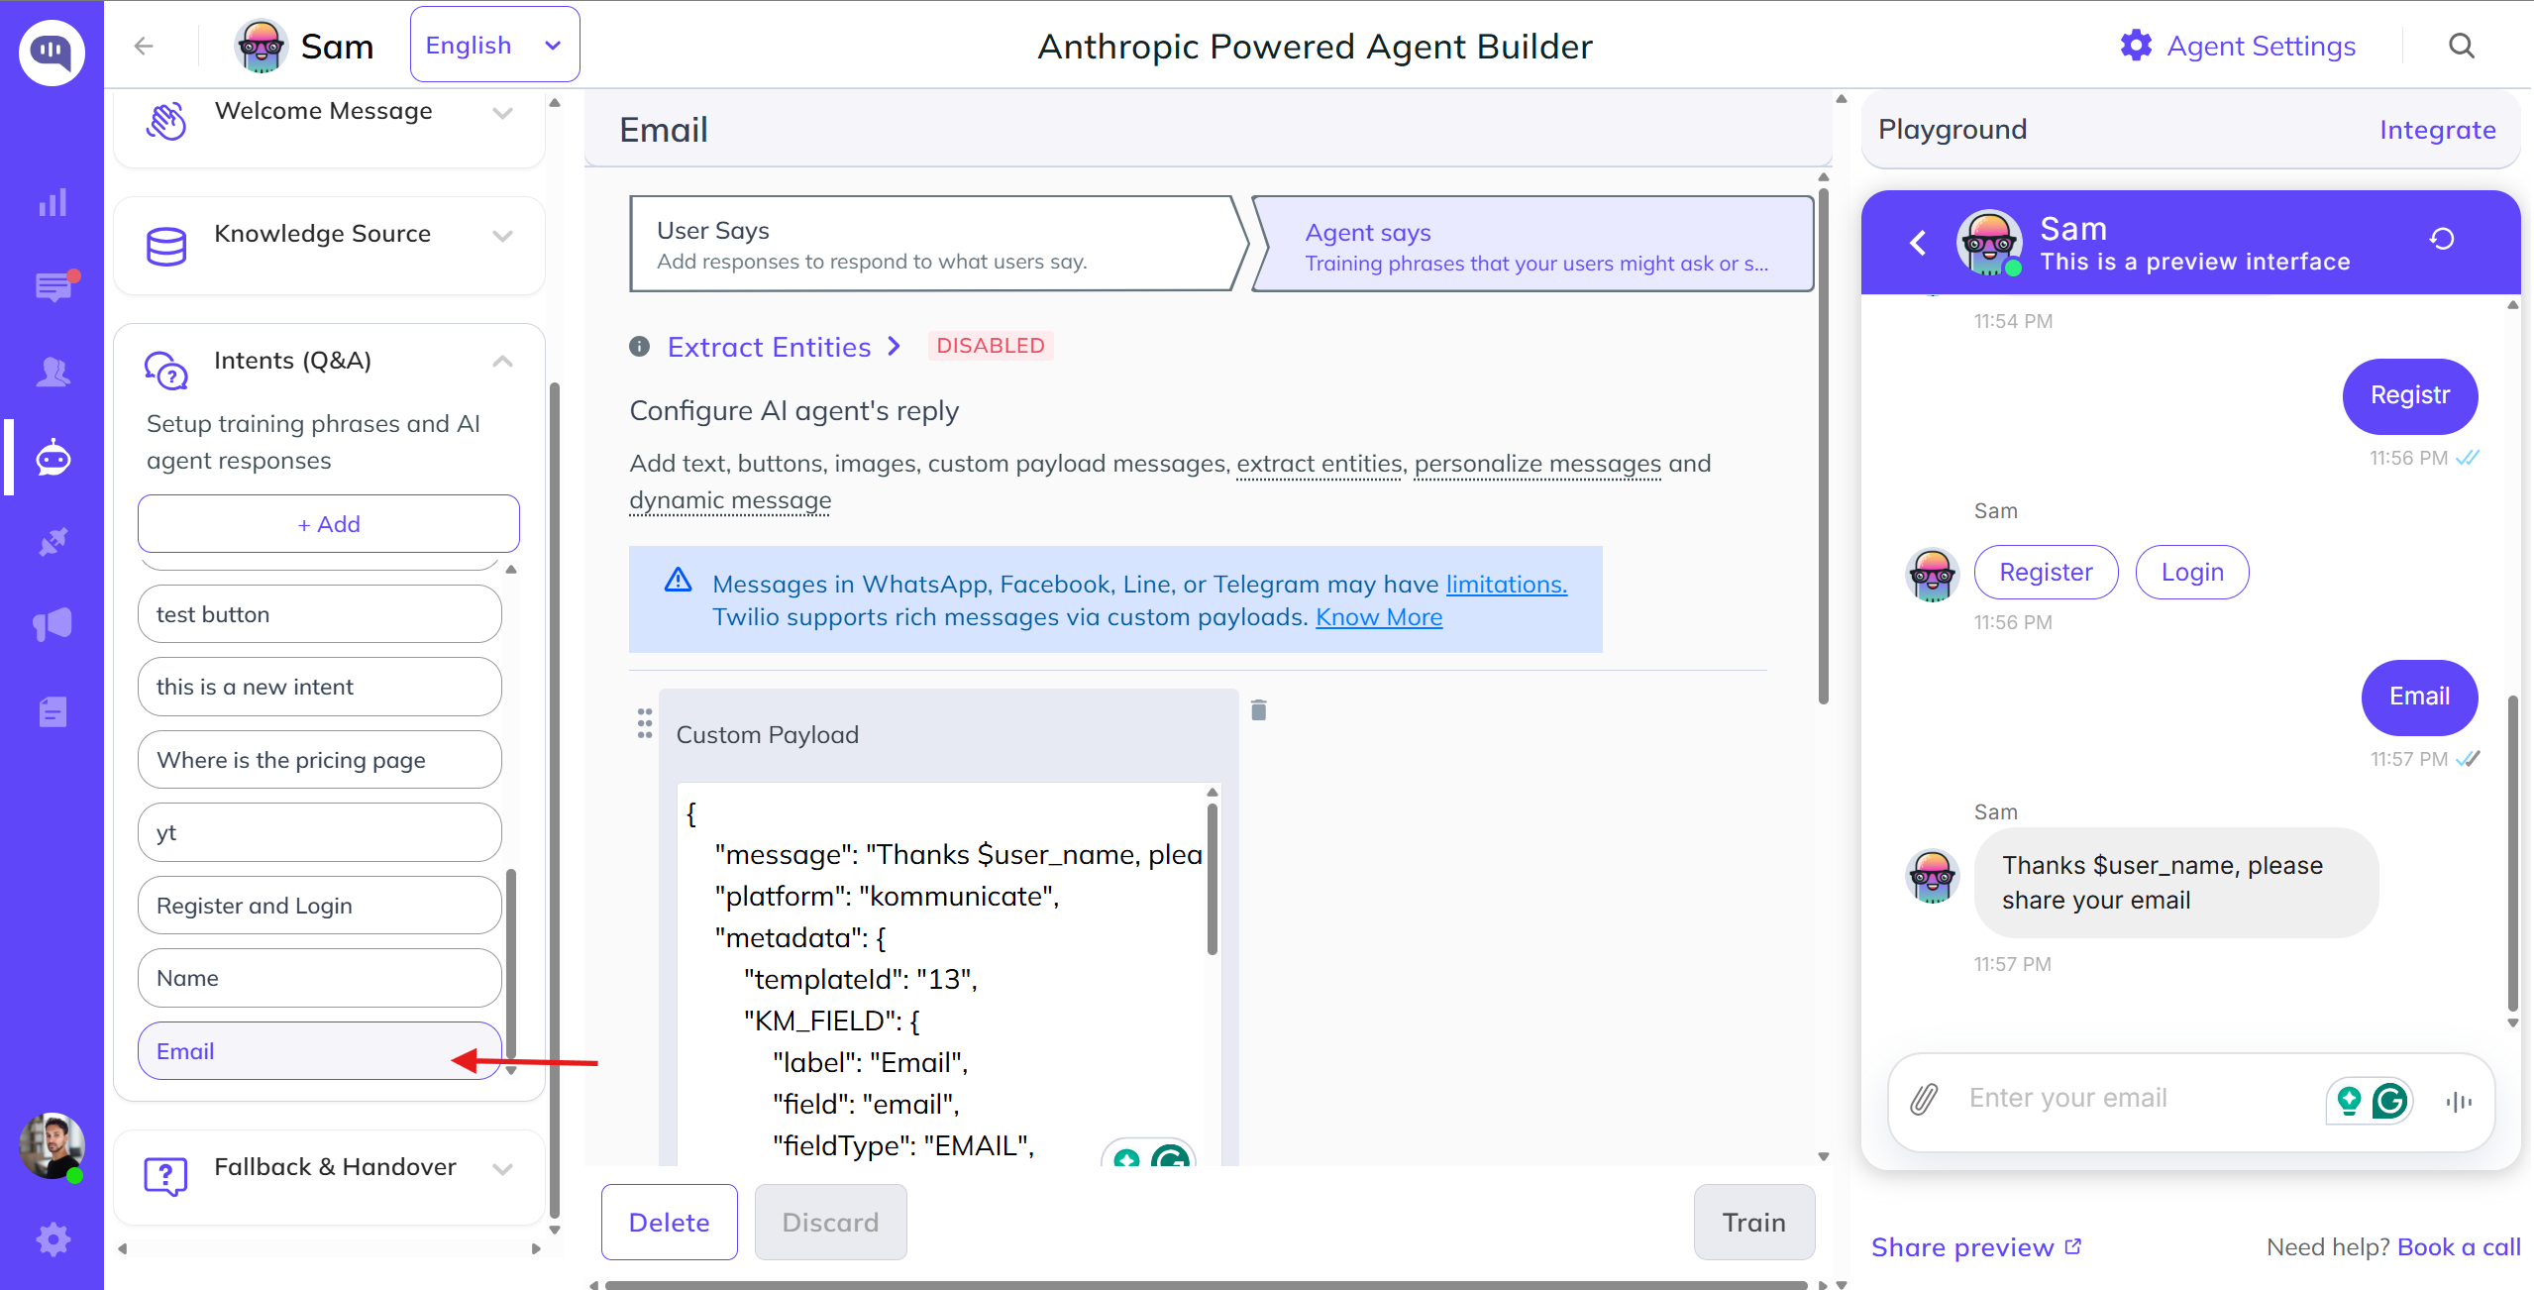Click the Delete button
2534x1290 pixels.
pyautogui.click(x=670, y=1223)
